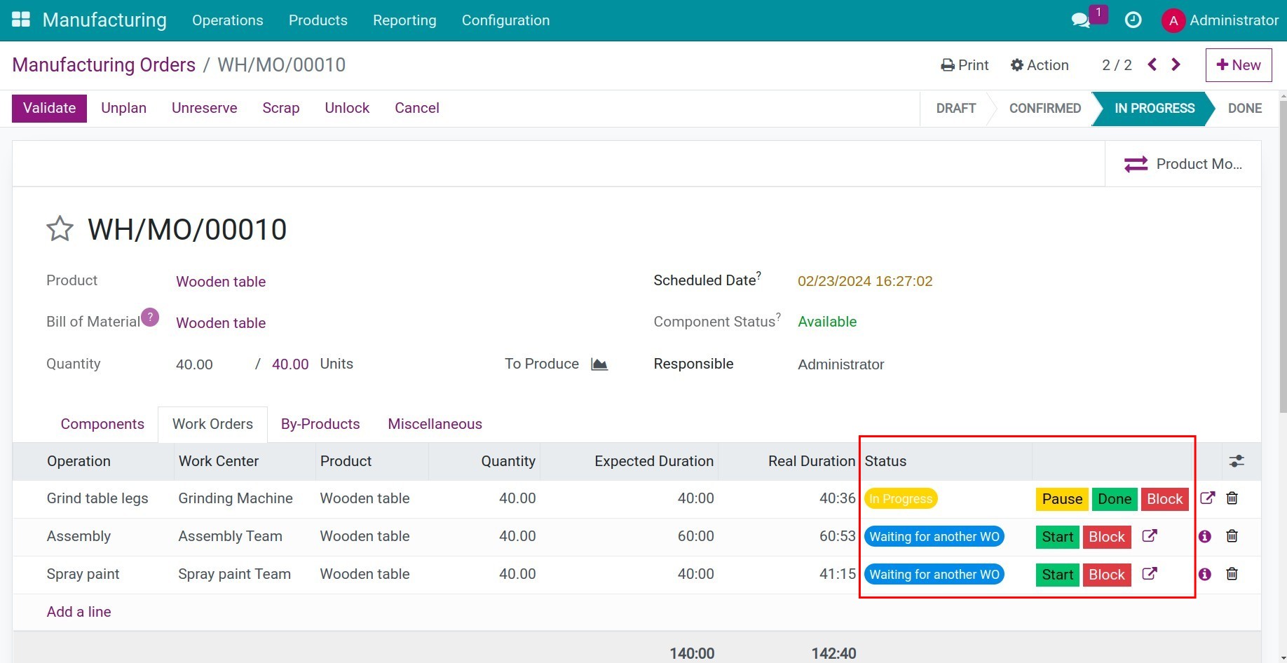This screenshot has width=1287, height=663.
Task: Select the DRAFT status stage
Action: [x=956, y=109]
